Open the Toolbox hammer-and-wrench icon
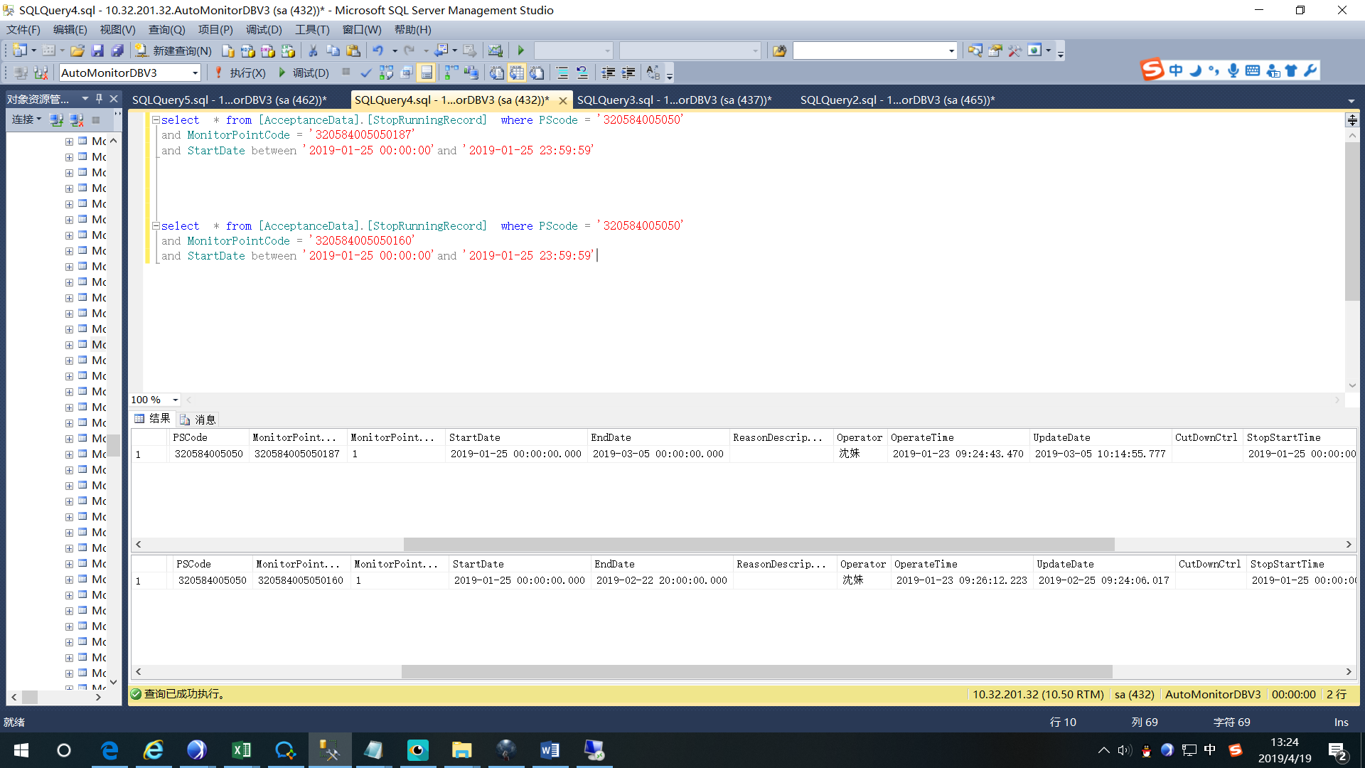The height and width of the screenshot is (768, 1365). pyautogui.click(x=1015, y=50)
